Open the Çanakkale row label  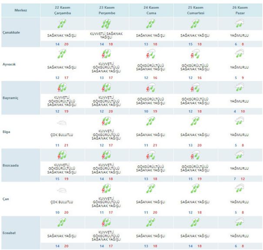click(x=11, y=32)
